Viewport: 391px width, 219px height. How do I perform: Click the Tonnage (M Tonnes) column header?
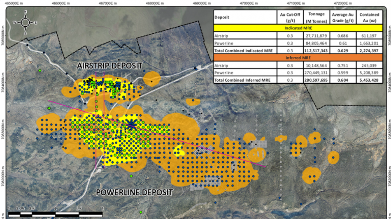tap(316, 17)
